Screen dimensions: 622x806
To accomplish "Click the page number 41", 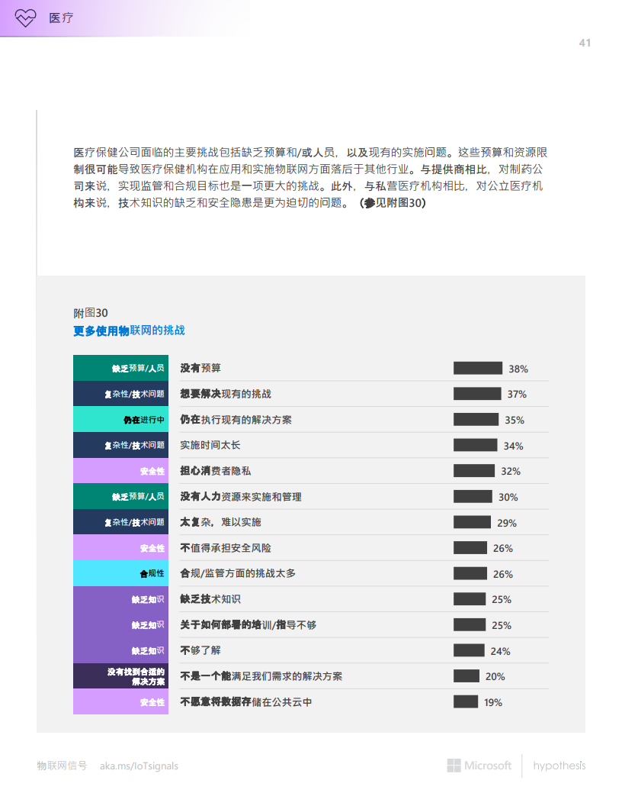I will pos(585,44).
